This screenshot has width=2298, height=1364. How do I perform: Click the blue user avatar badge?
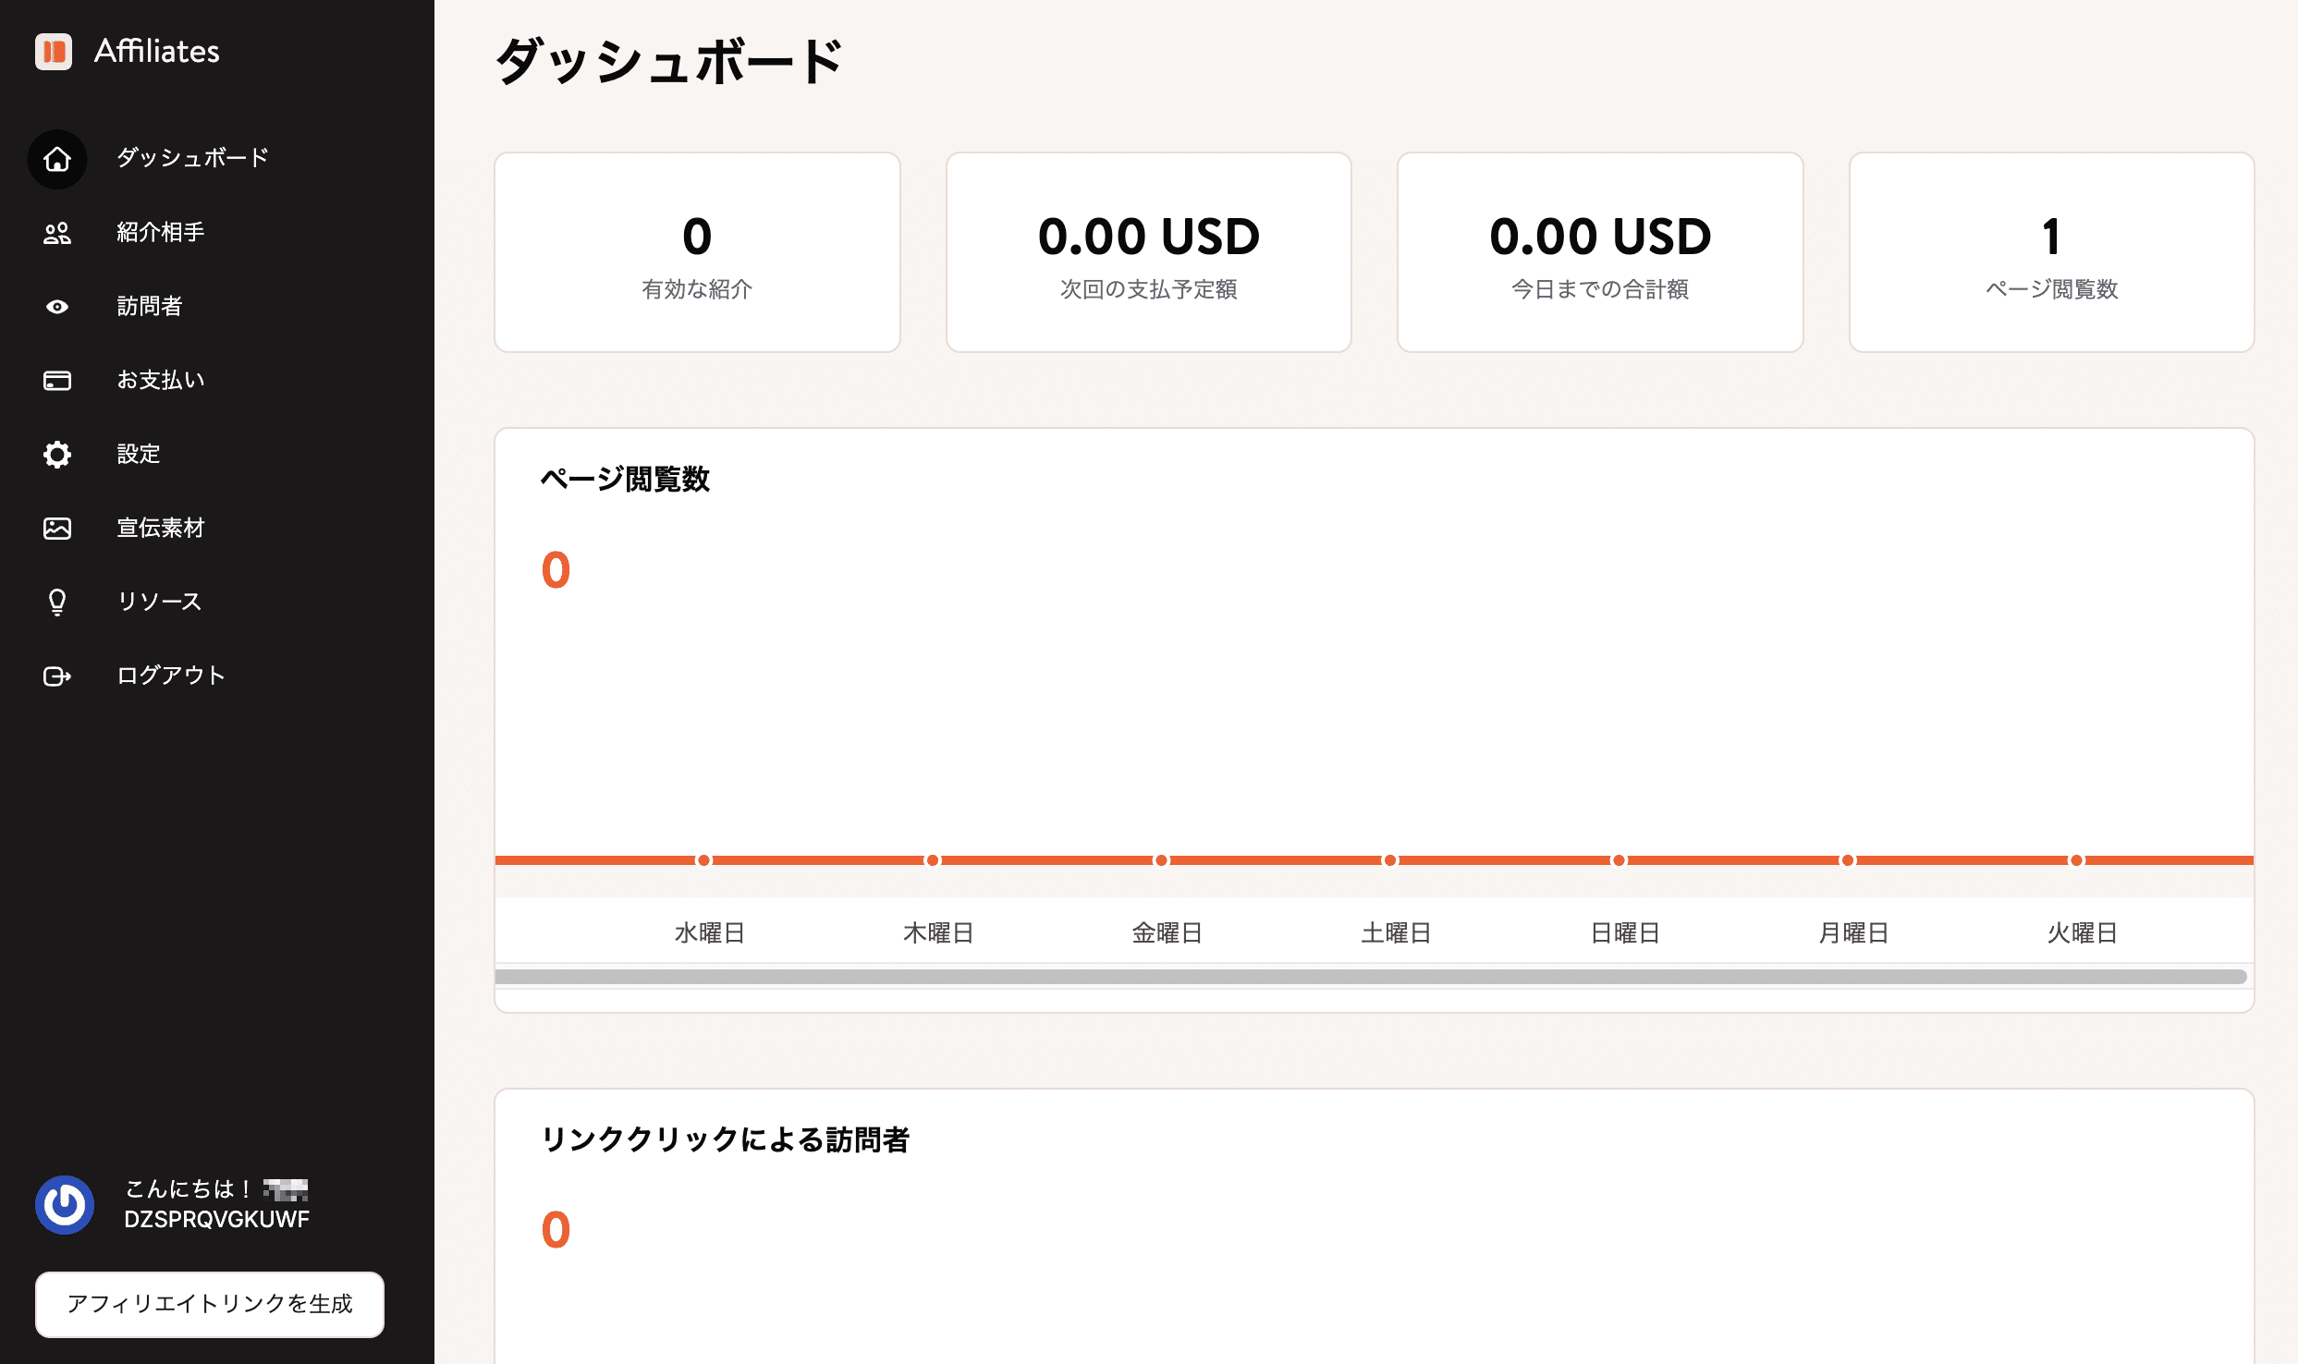coord(65,1204)
